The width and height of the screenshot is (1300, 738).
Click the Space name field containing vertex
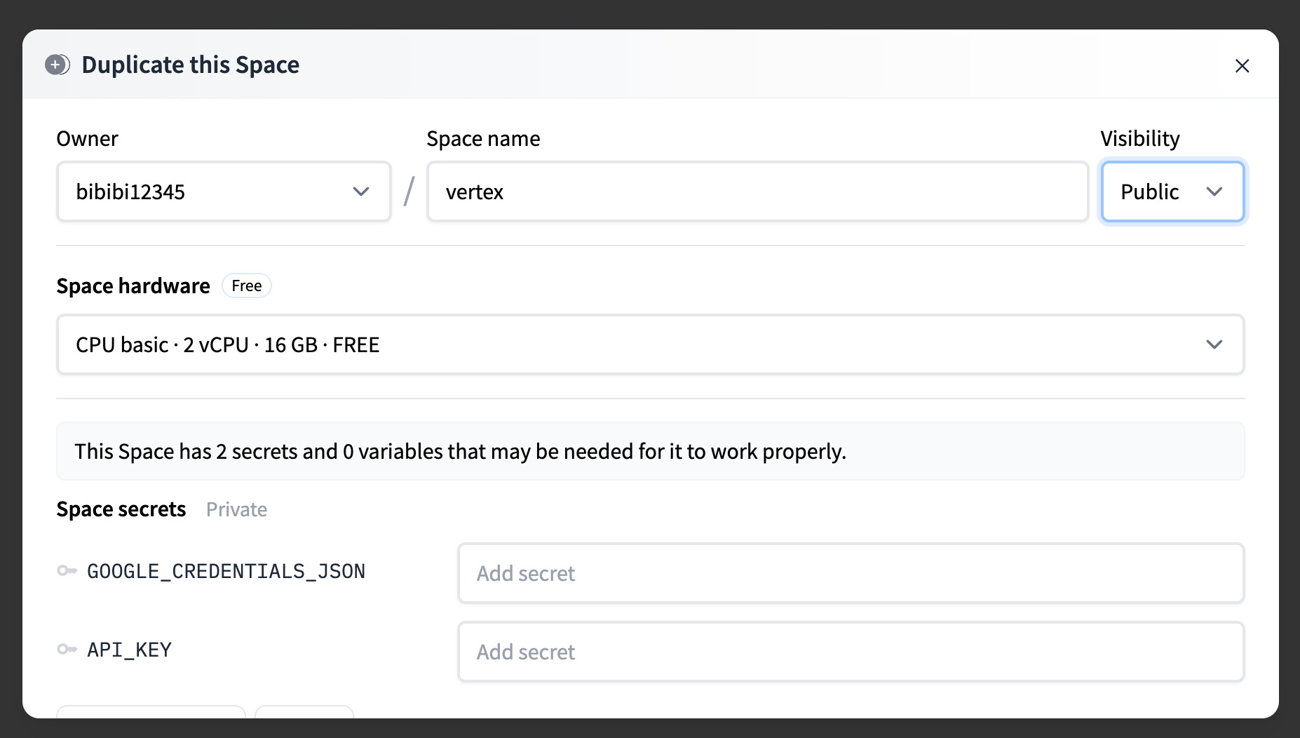pos(757,192)
